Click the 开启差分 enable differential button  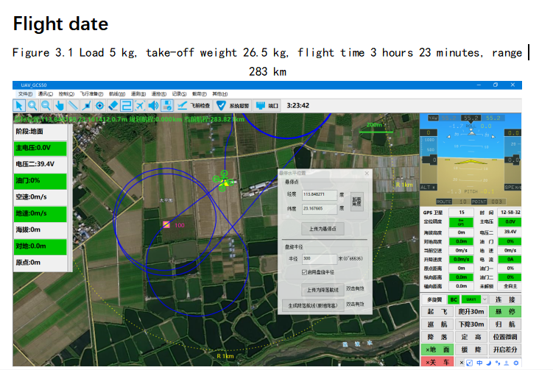click(505, 350)
